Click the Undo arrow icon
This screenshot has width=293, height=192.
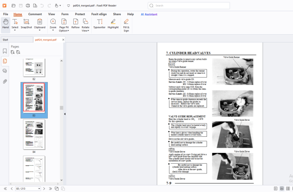click(42, 5)
